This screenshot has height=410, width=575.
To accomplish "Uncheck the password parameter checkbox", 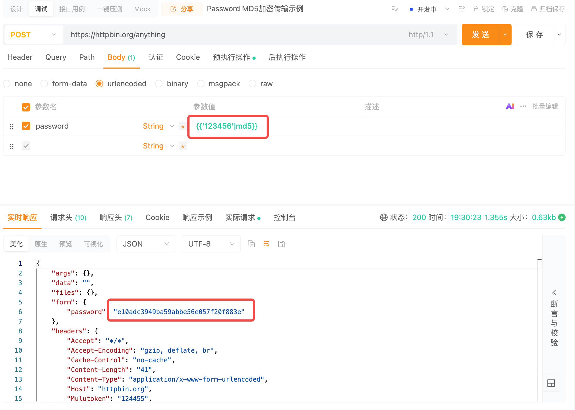I will tap(26, 126).
